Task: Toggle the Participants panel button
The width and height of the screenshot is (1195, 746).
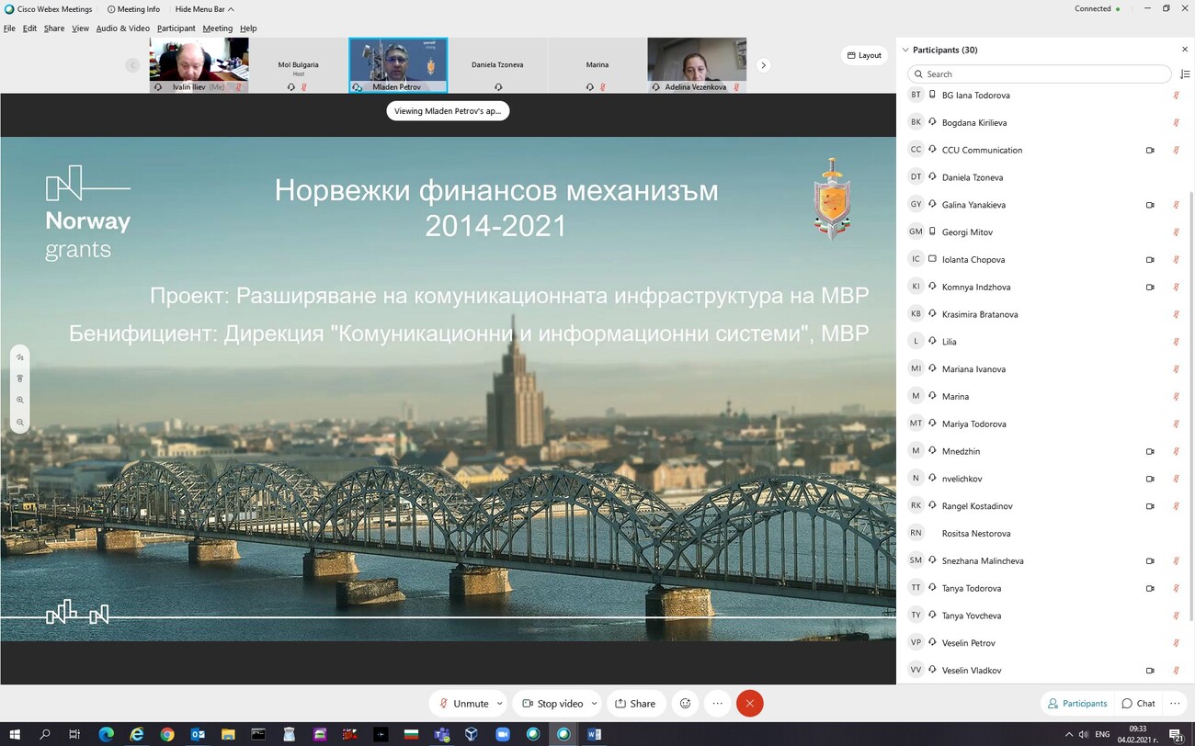Action: [x=1077, y=704]
